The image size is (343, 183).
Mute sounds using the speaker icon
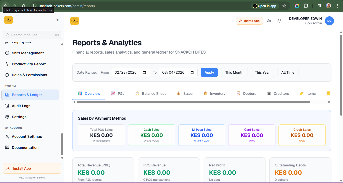269,21
